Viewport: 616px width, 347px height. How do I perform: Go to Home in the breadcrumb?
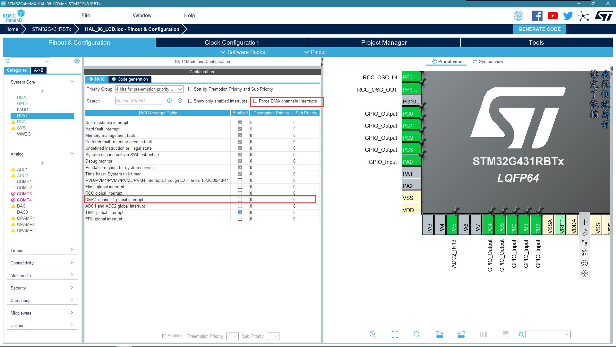pyautogui.click(x=12, y=29)
